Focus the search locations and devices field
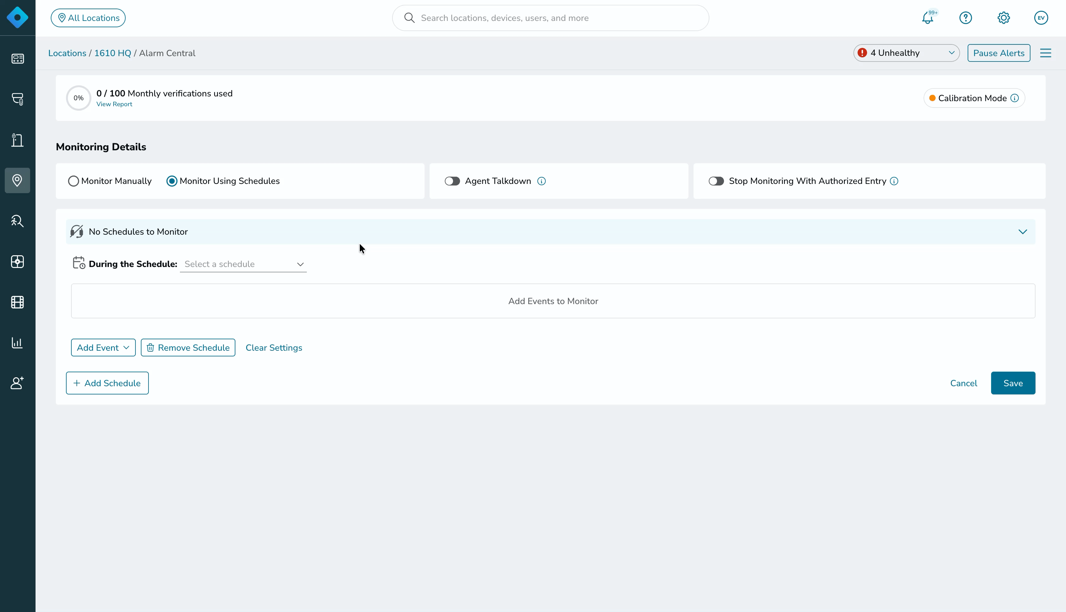The width and height of the screenshot is (1066, 612). click(x=550, y=18)
